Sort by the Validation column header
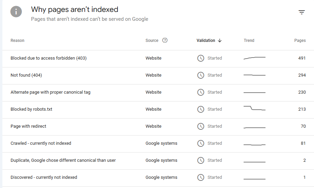314x188 pixels. [x=206, y=41]
